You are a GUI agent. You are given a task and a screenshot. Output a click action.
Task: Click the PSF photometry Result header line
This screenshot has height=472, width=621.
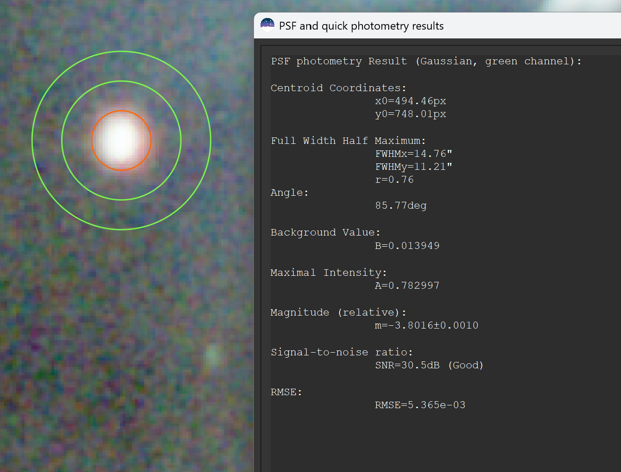(426, 61)
